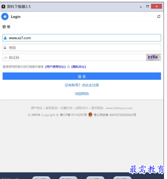Focus the 密码 password field

[82, 48]
